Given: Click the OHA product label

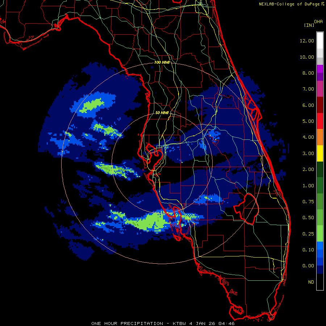Looking at the screenshot, I should point(318,22).
